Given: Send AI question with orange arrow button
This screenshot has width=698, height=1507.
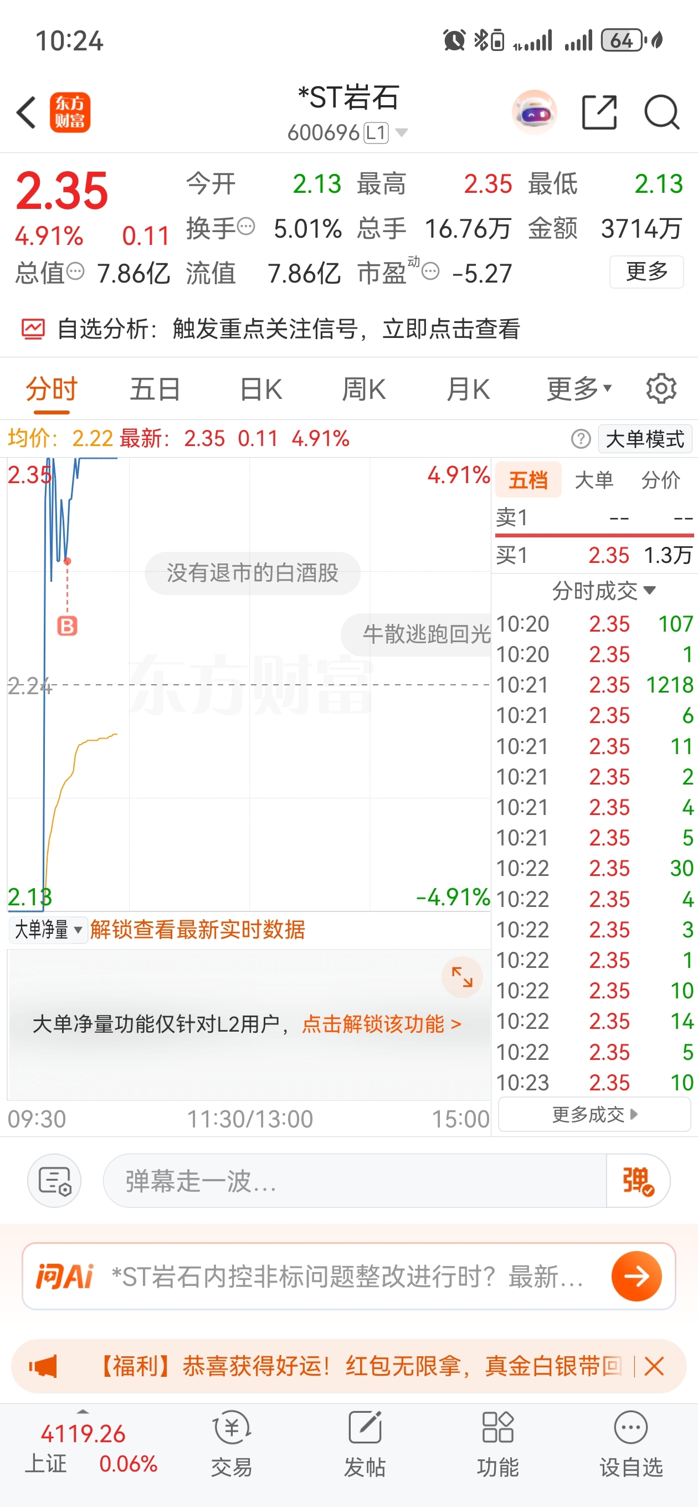Looking at the screenshot, I should 637,1276.
